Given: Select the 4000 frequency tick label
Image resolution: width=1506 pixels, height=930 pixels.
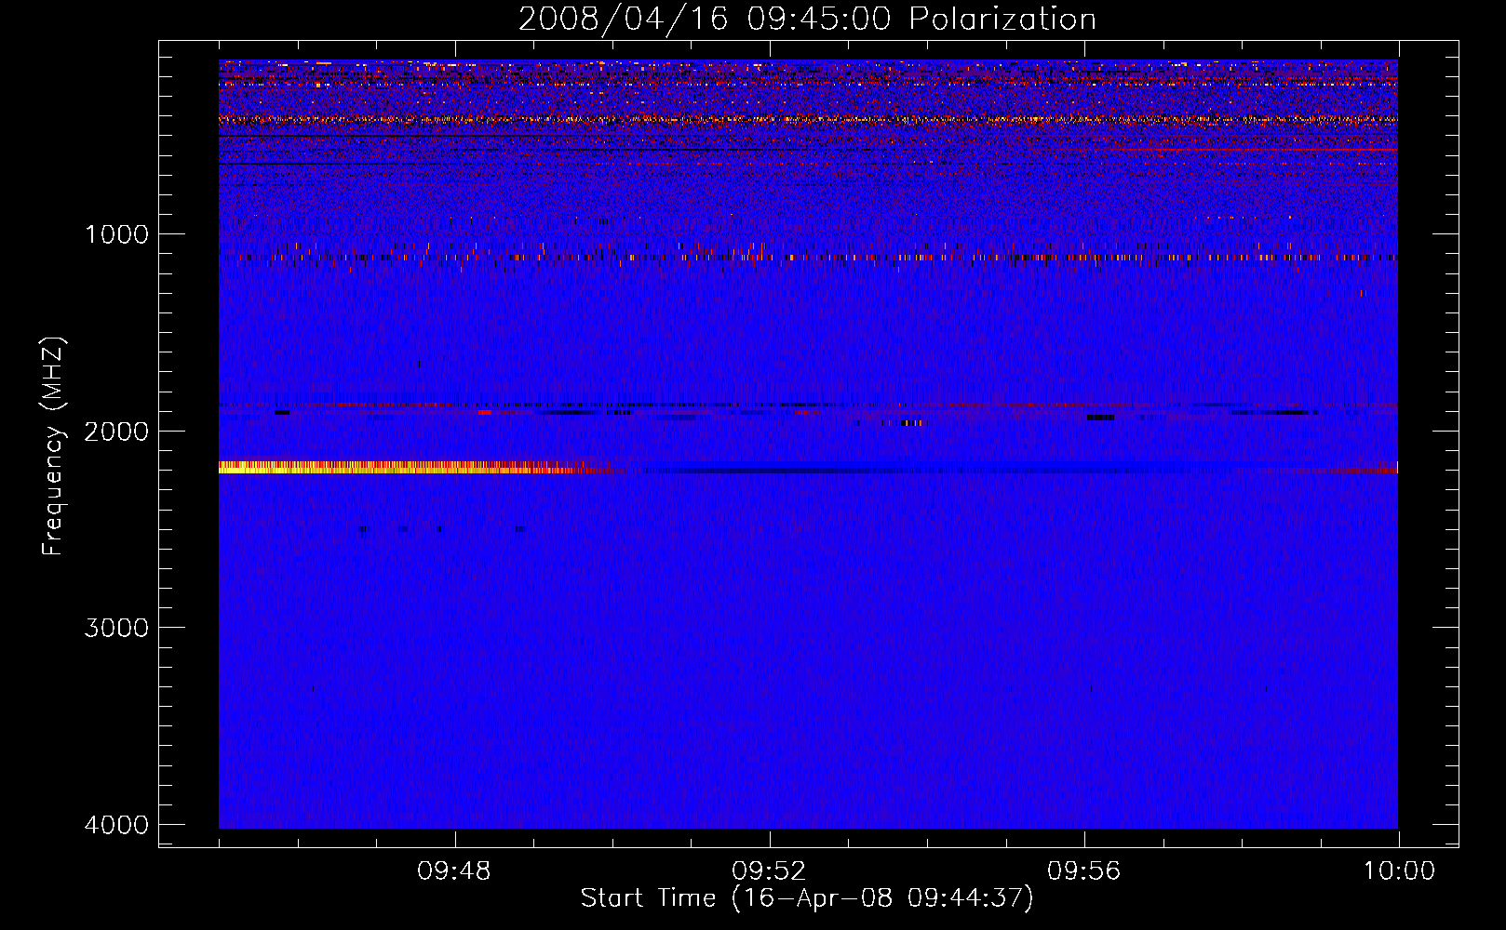Looking at the screenshot, I should 116,825.
